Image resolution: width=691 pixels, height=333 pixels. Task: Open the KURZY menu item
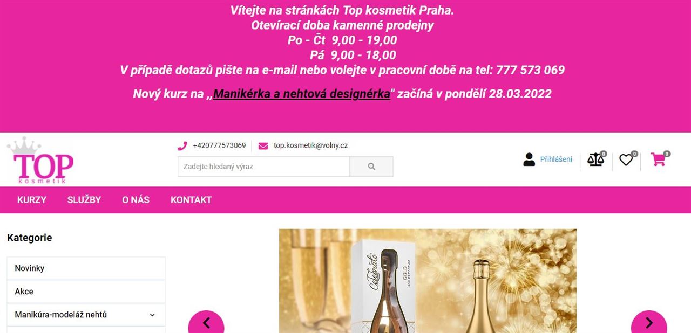[x=32, y=200]
